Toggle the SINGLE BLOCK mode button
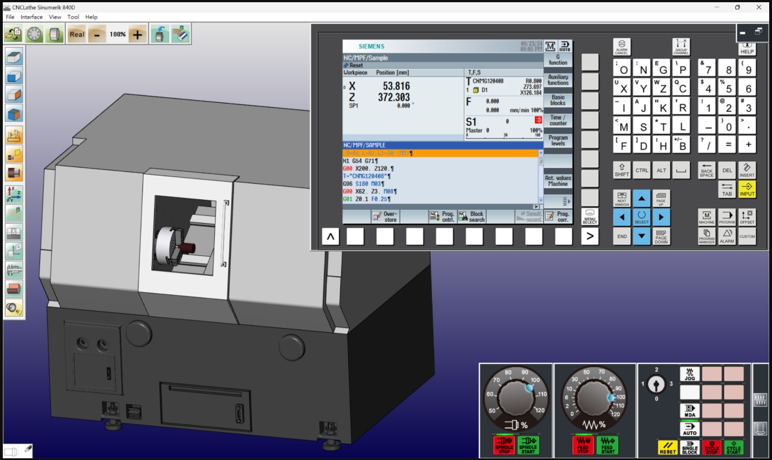772x460 pixels. [x=690, y=447]
